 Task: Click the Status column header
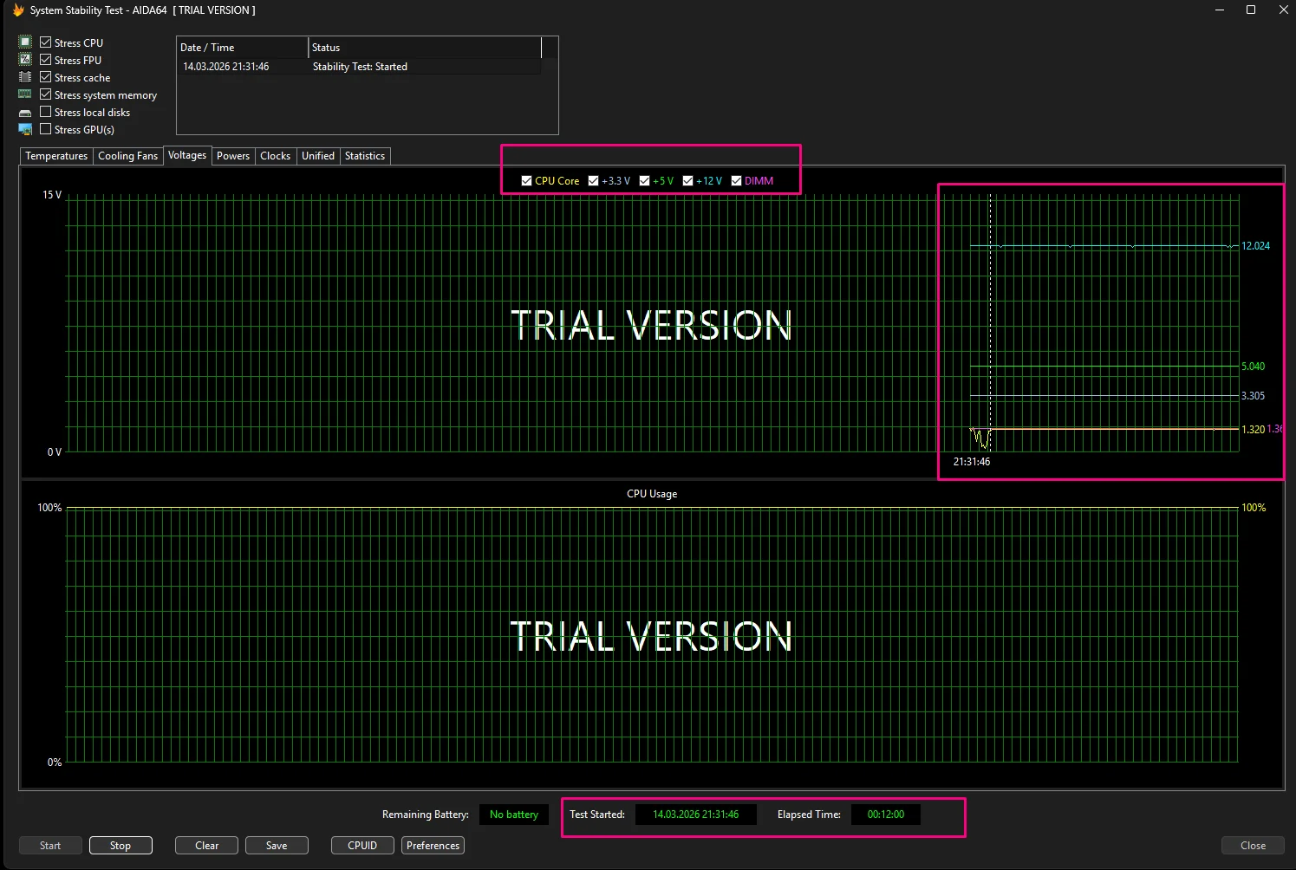click(x=425, y=48)
